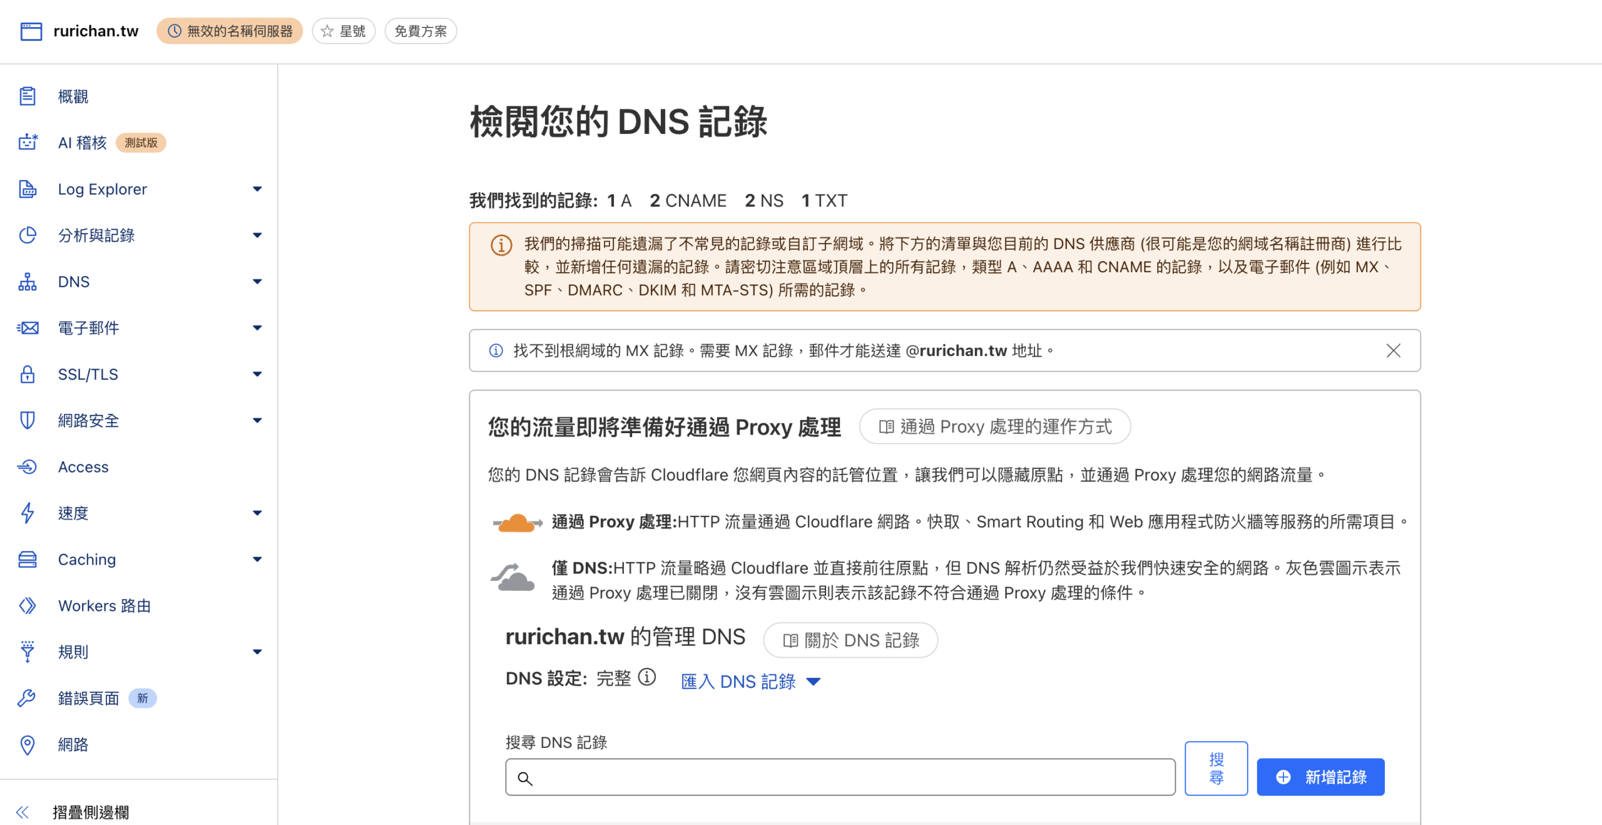Click the 新增記錄 button
Viewport: 1602px width, 825px height.
pos(1320,777)
